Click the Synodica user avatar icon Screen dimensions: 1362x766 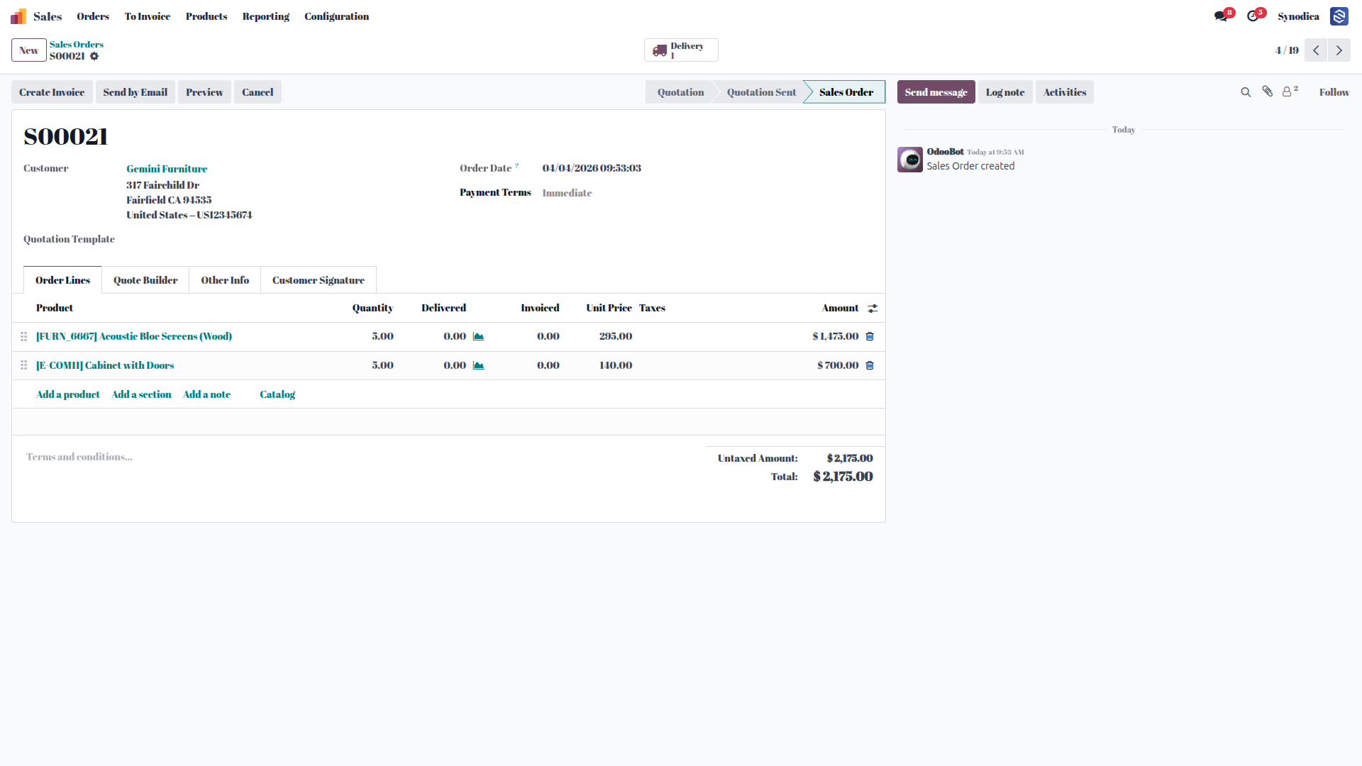[1339, 16]
